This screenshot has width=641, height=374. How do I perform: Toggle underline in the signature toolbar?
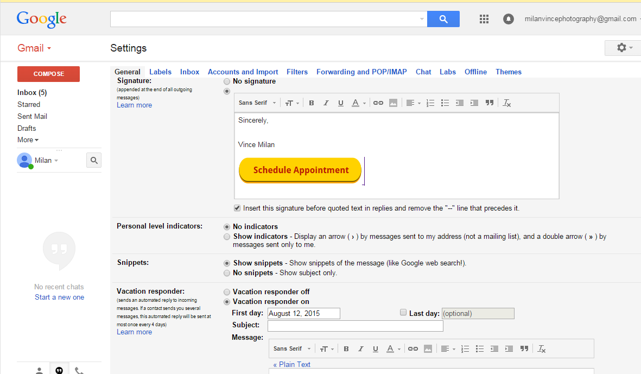340,103
